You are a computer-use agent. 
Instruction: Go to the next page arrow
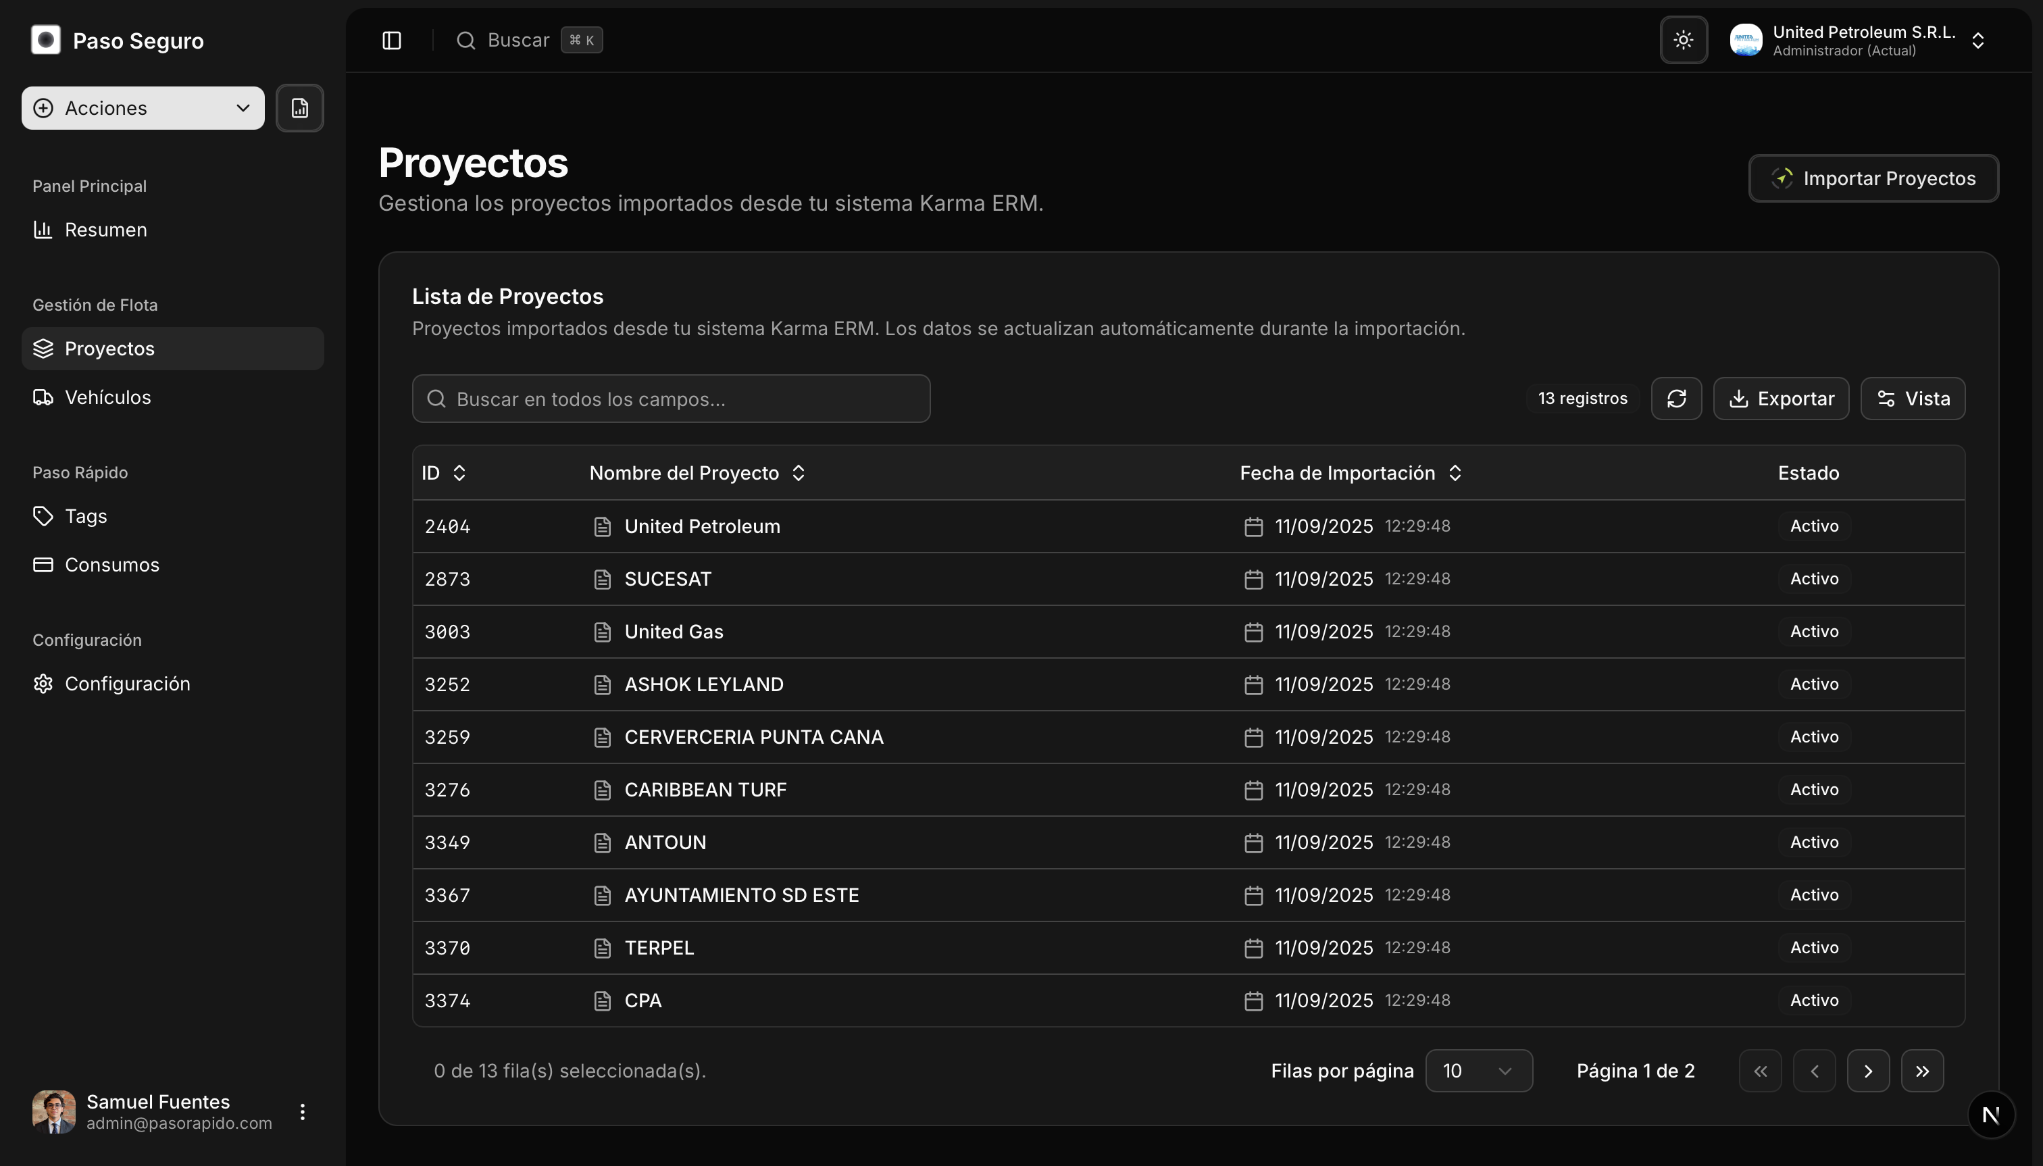(x=1867, y=1071)
